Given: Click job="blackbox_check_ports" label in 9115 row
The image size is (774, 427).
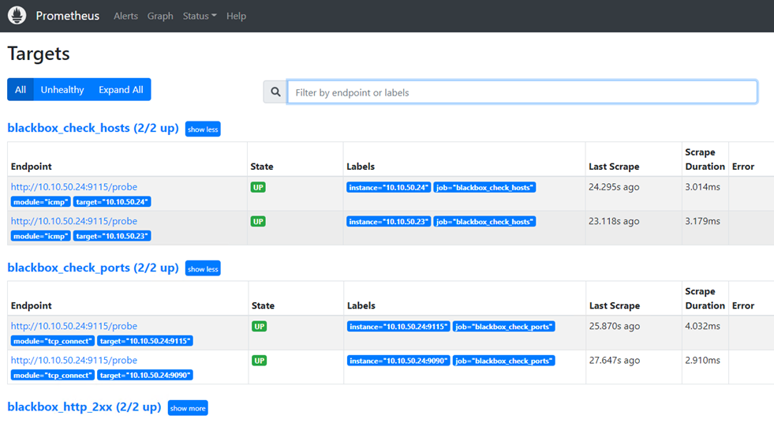Looking at the screenshot, I should (504, 326).
